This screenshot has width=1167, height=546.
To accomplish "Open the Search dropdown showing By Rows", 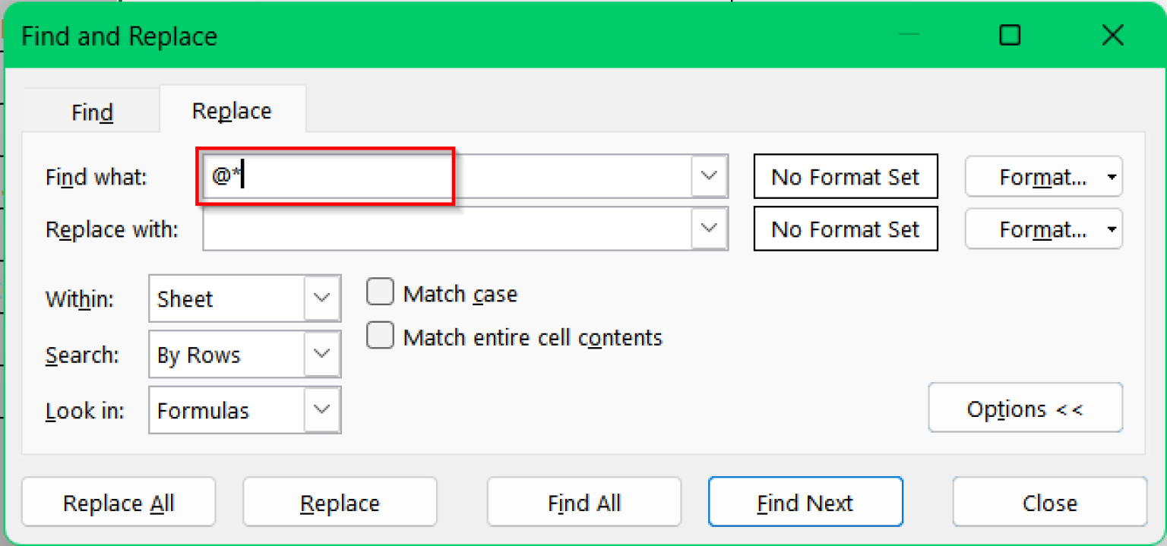I will [x=321, y=354].
